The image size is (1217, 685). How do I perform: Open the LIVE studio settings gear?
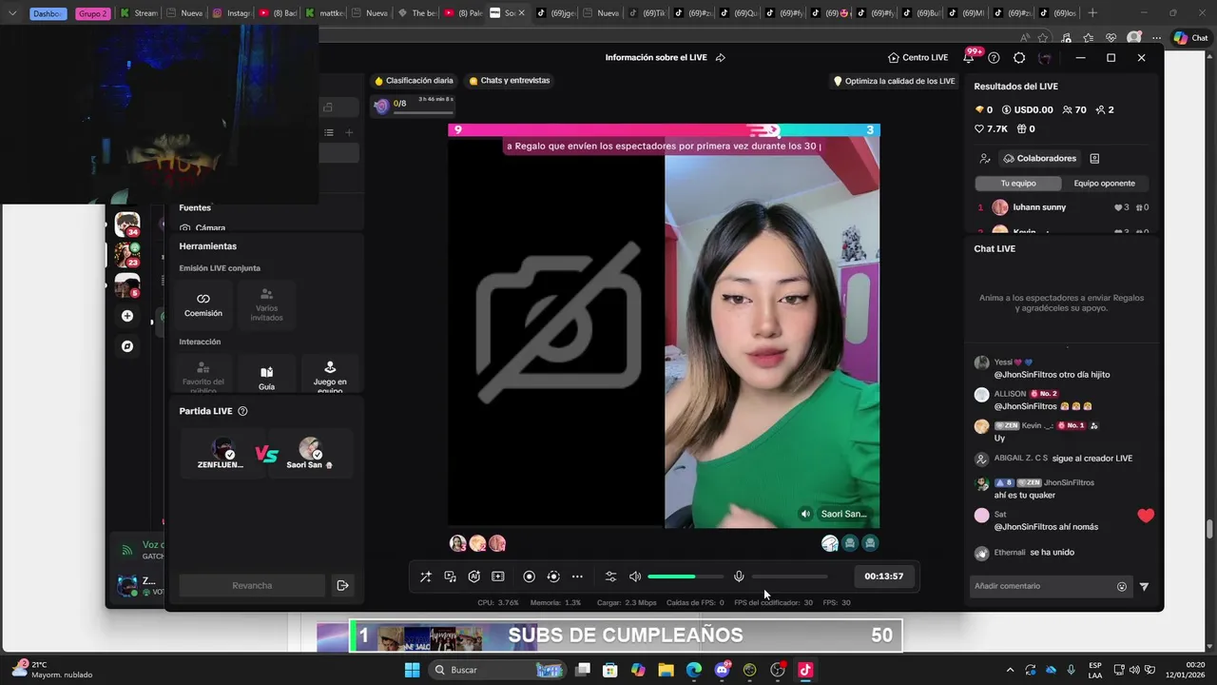click(x=1019, y=58)
